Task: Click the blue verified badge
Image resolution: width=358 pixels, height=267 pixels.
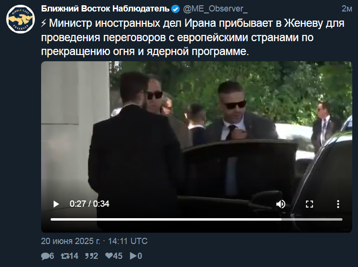Action: coord(175,9)
